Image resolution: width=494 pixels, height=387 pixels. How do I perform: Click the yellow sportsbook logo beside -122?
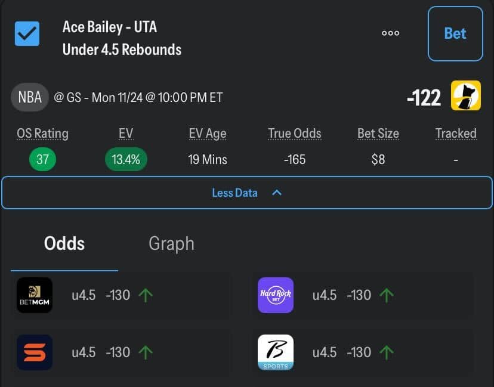coord(466,96)
